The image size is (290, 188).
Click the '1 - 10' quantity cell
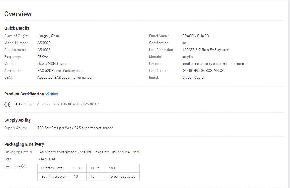point(78,168)
